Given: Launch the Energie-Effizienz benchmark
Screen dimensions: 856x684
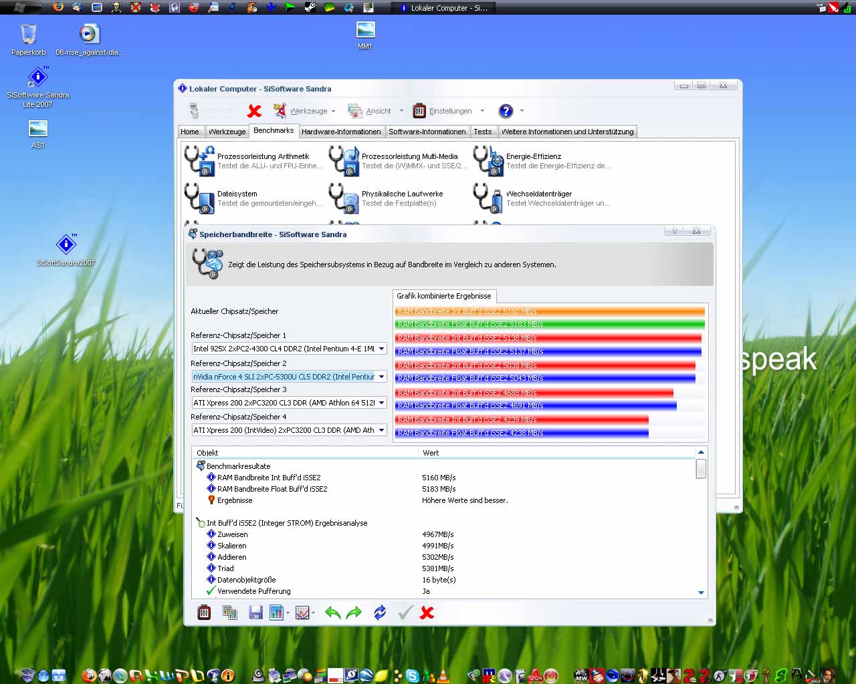Looking at the screenshot, I should (x=542, y=160).
